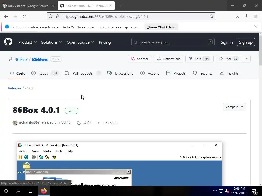Open the Issues tab
Screen dimensions: 262x196
pos(45,73)
